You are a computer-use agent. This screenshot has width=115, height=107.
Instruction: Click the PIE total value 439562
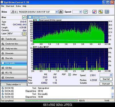pyautogui.click(x=44, y=83)
